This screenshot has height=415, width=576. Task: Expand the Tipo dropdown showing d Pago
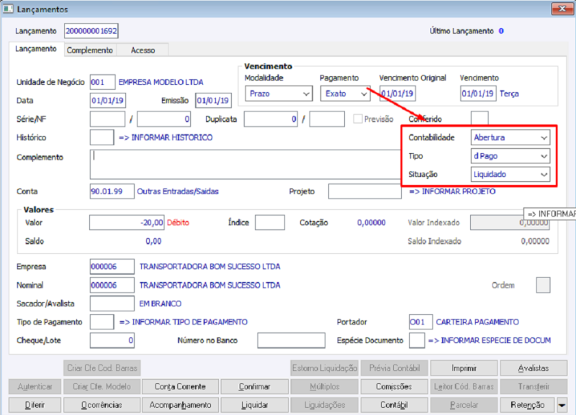510,156
